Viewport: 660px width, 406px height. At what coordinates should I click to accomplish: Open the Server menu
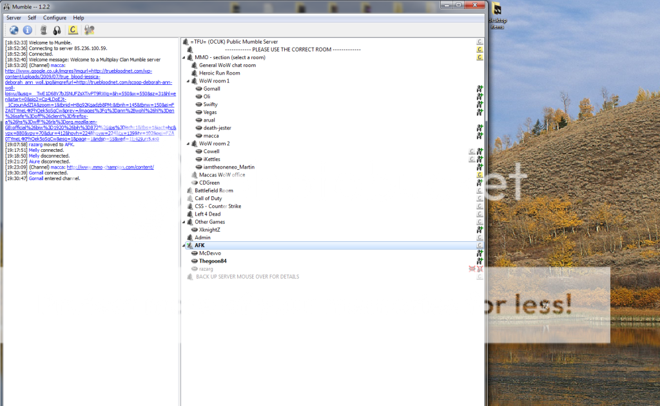pos(14,18)
